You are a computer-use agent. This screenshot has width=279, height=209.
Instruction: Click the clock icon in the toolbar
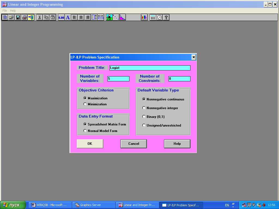click(160, 17)
